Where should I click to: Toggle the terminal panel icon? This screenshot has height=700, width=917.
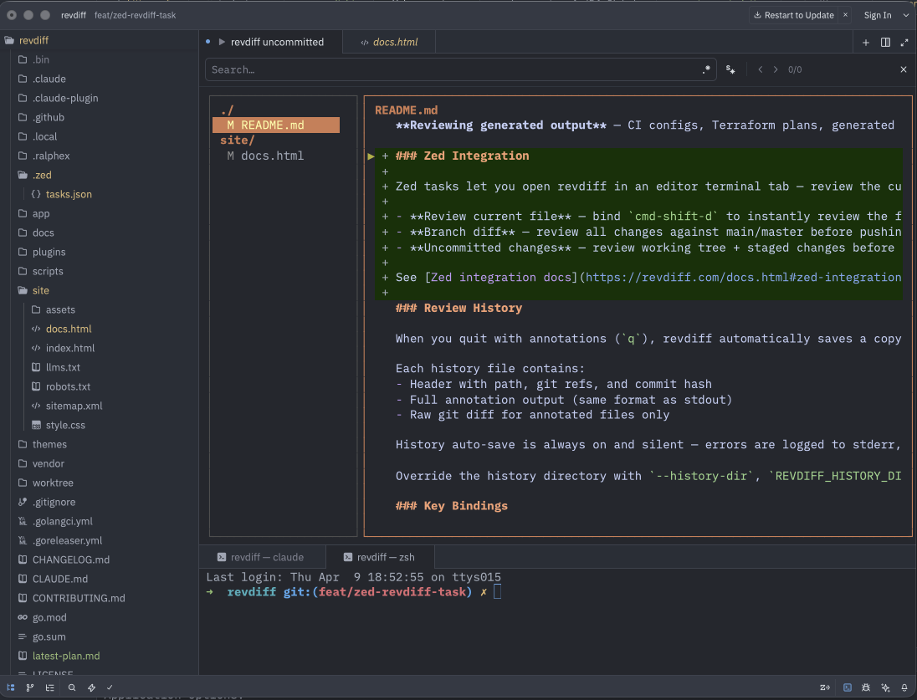848,687
